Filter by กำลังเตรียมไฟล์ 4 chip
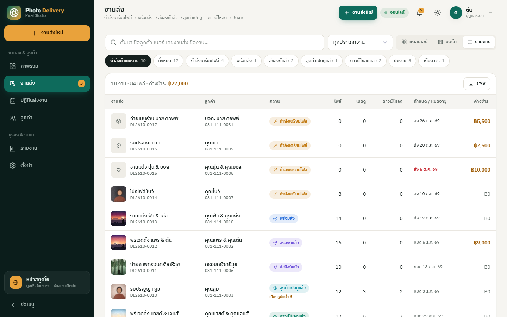 207,61
